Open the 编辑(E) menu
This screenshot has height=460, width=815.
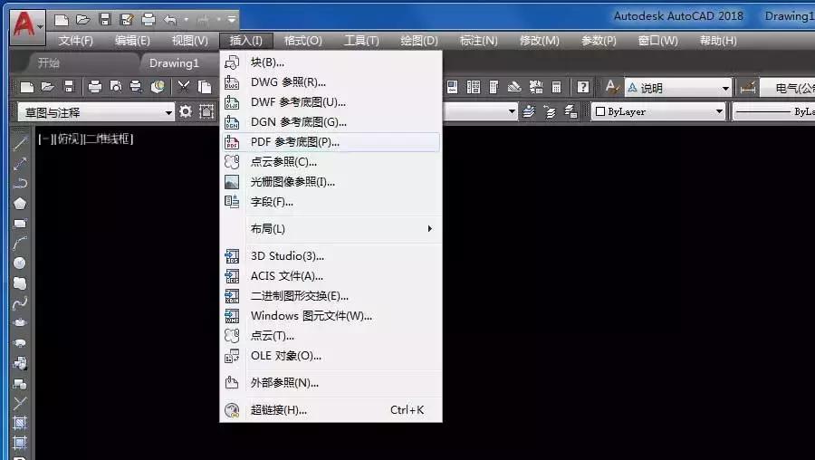point(132,41)
